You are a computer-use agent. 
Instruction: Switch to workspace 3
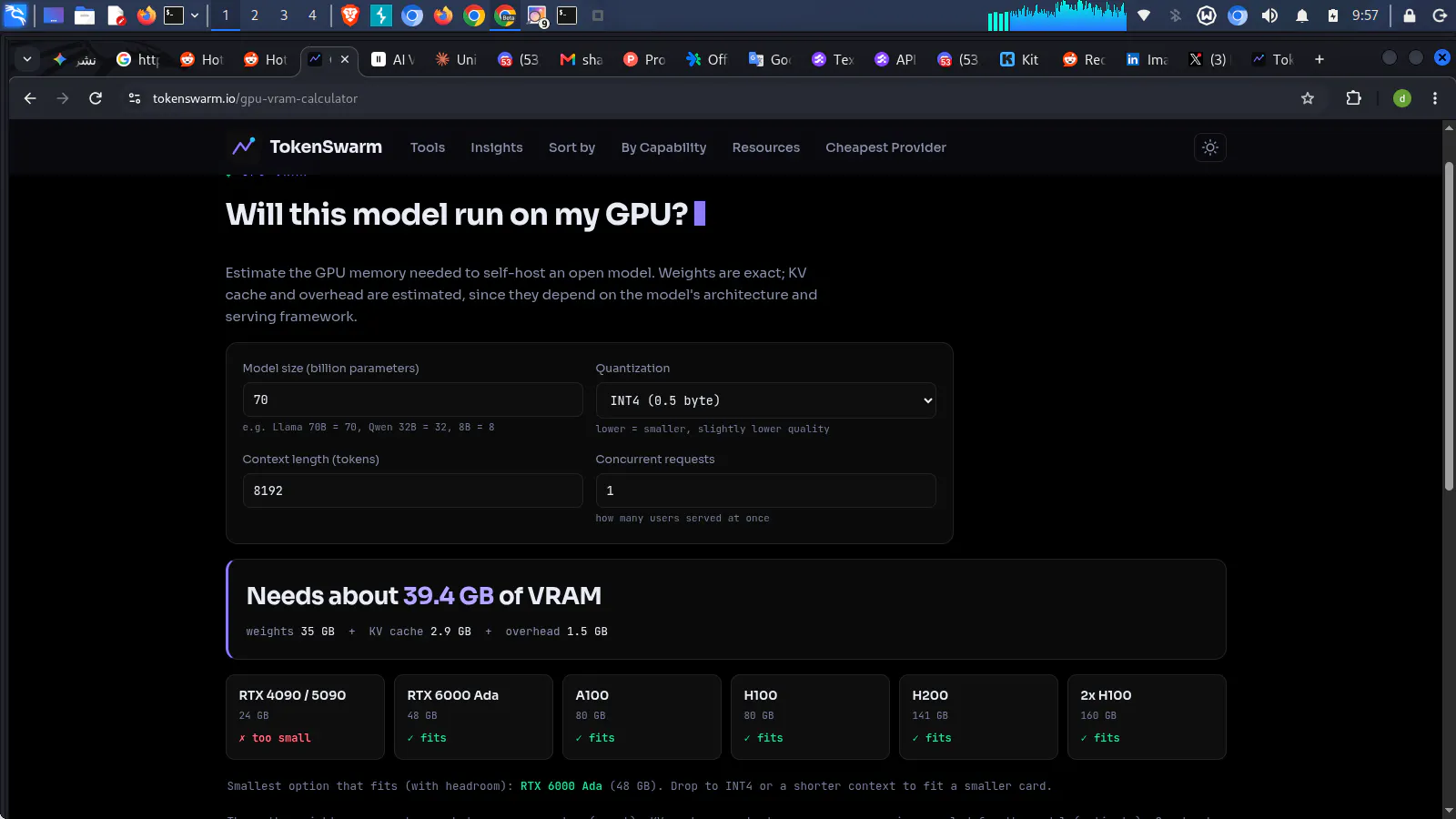pos(284,15)
